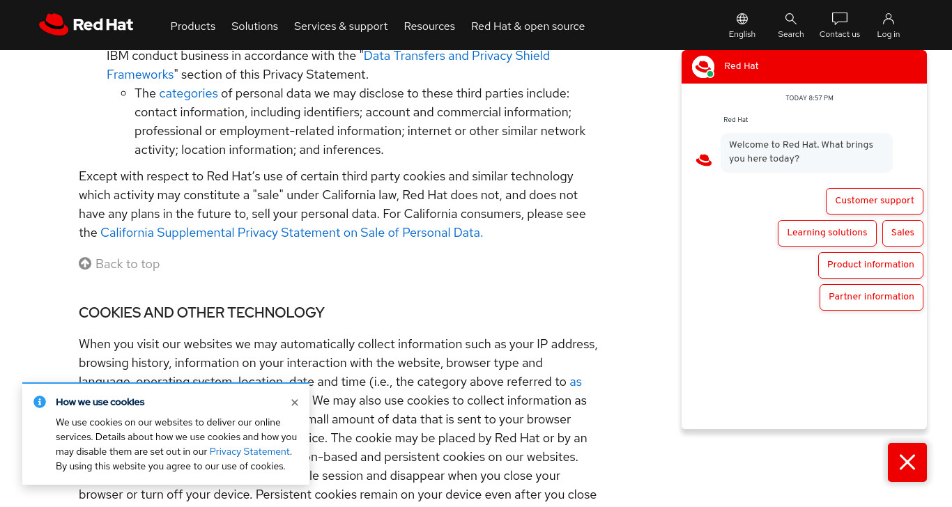This screenshot has width=952, height=507.
Task: Click the chat welcome message bubble
Action: (x=806, y=153)
